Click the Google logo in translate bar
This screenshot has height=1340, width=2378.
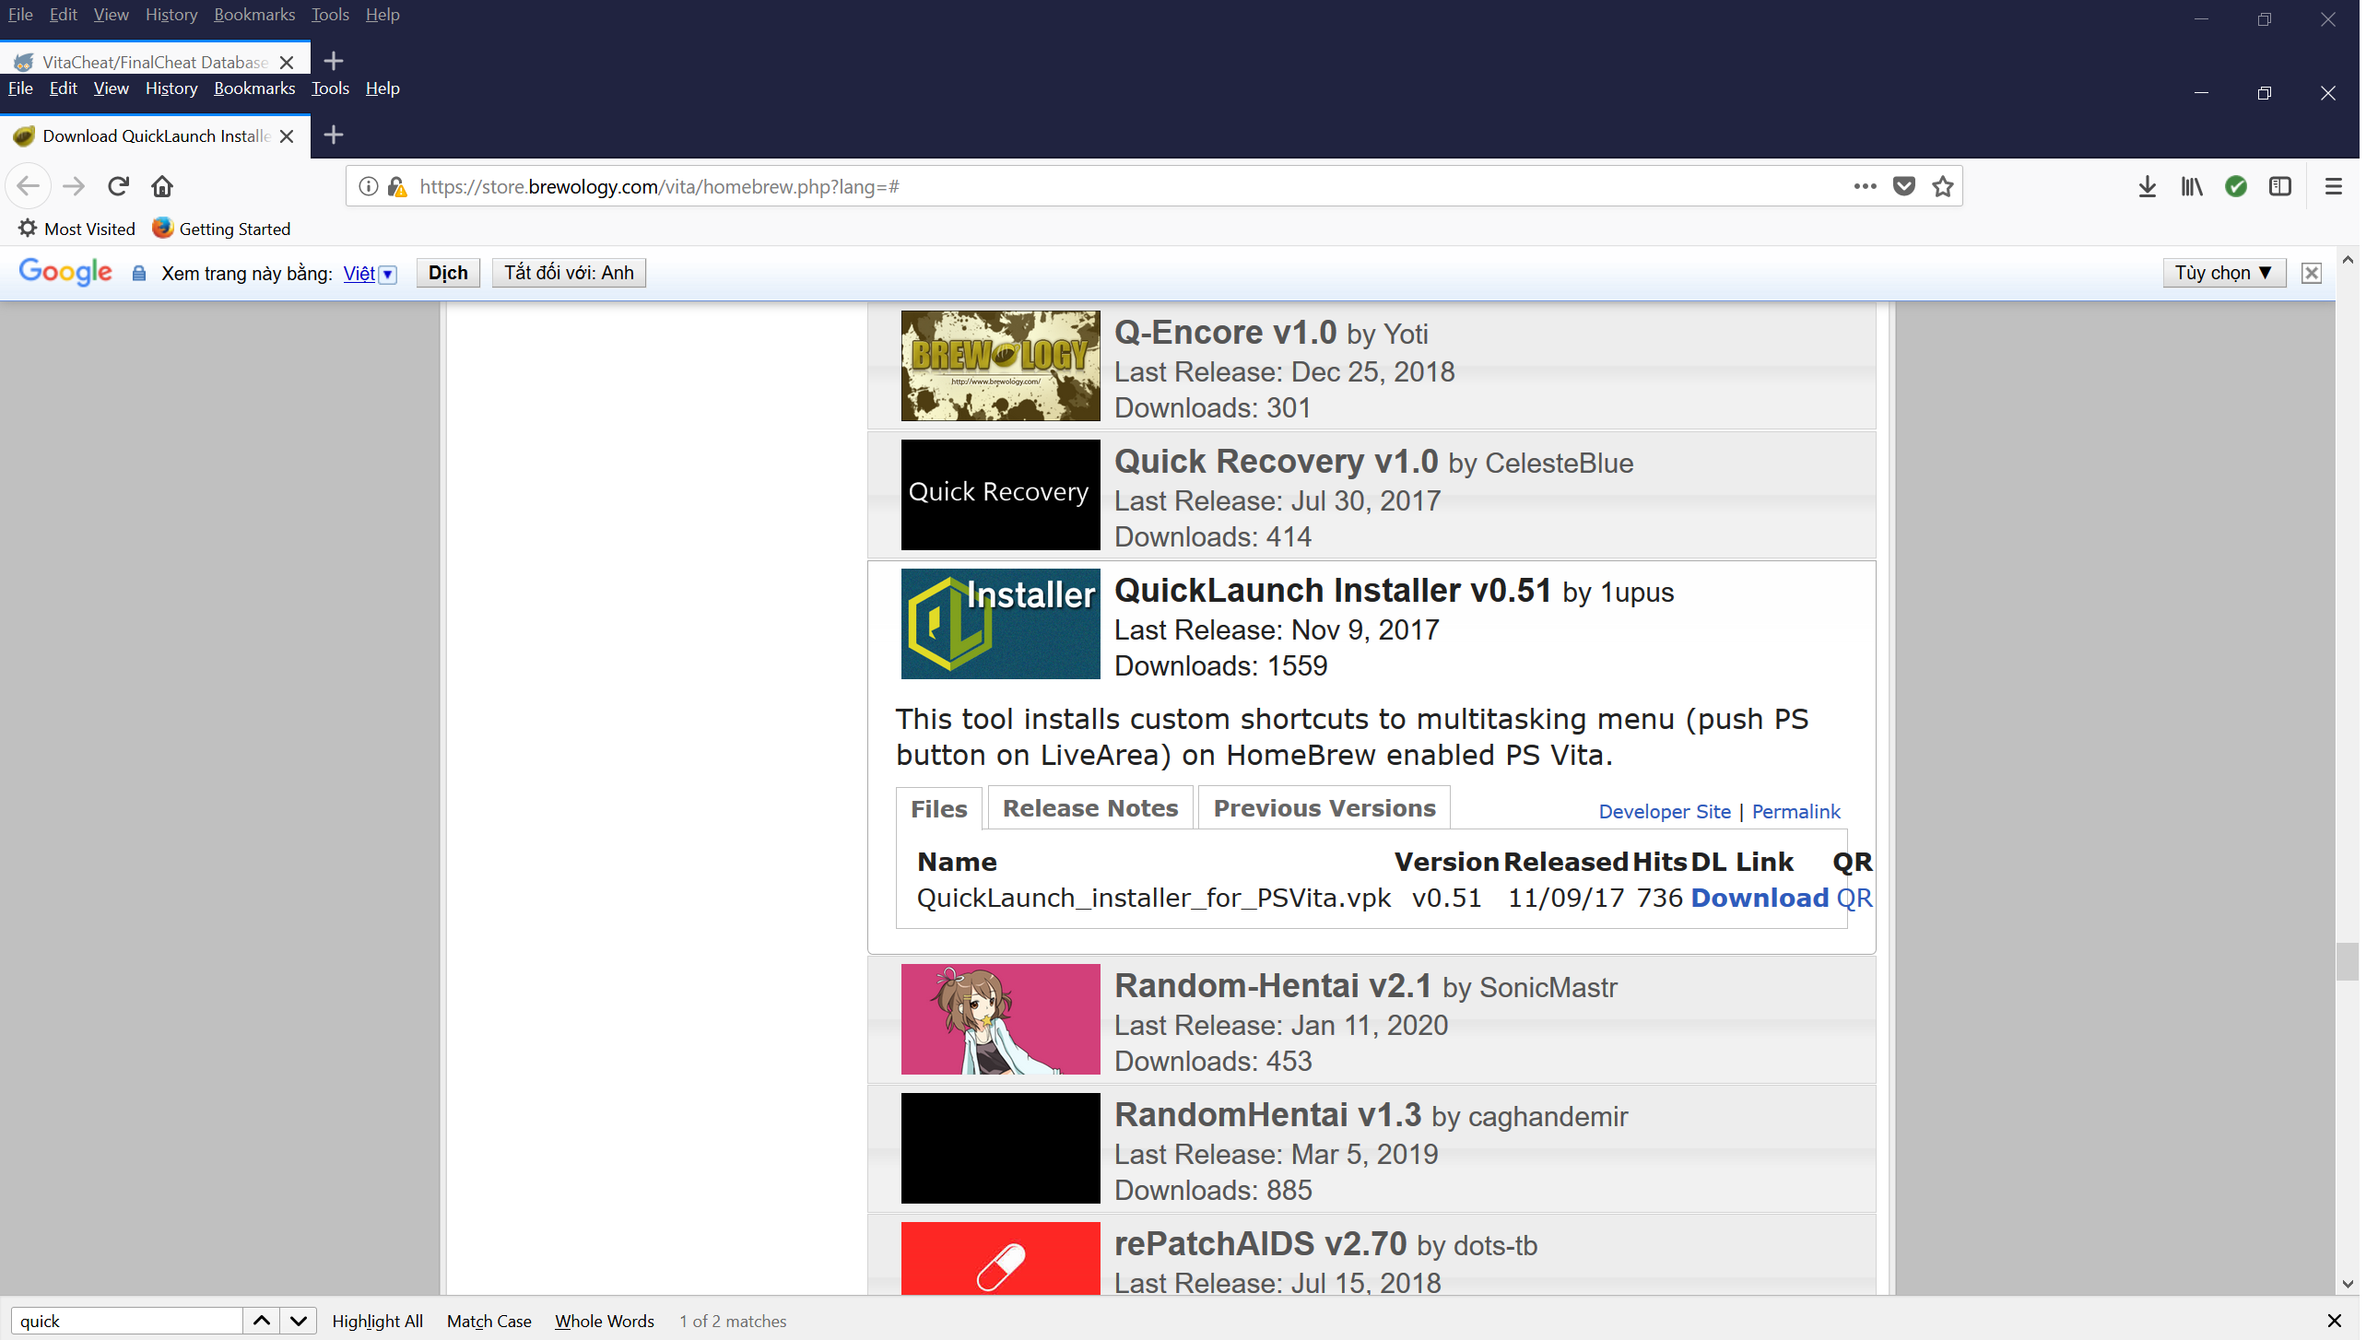click(x=65, y=272)
